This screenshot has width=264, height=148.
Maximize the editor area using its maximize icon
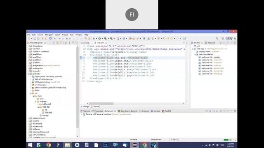(187, 43)
